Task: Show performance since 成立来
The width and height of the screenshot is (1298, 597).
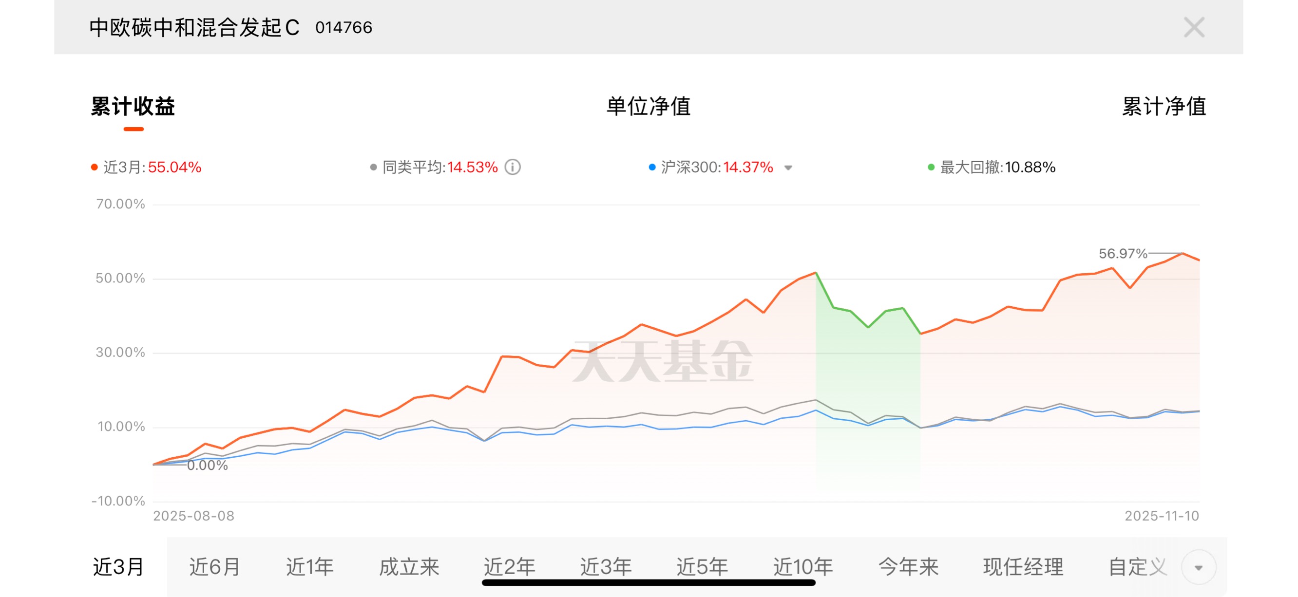Action: pyautogui.click(x=409, y=567)
